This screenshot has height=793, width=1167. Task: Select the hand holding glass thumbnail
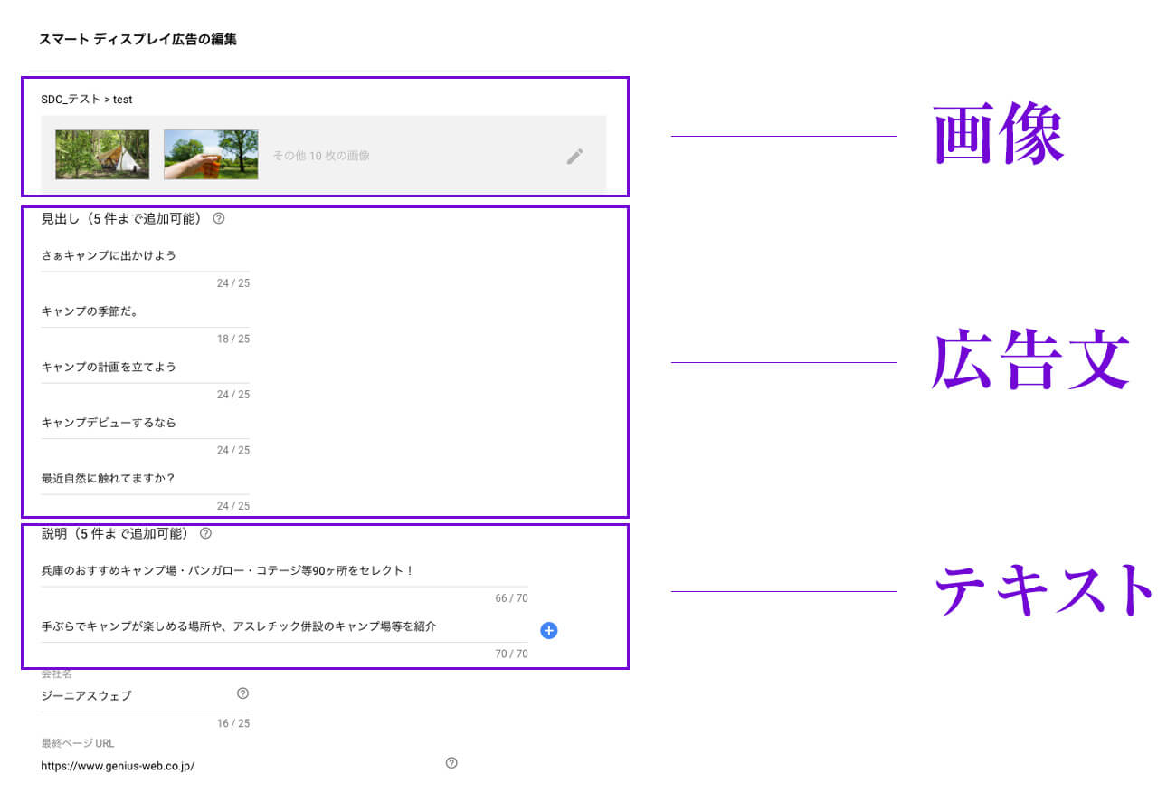(211, 155)
